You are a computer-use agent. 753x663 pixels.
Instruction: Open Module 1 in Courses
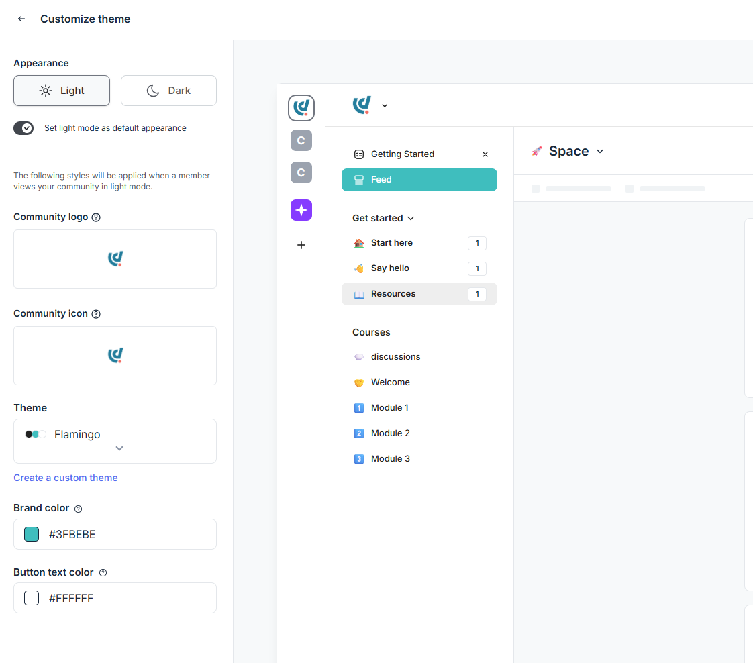click(x=419, y=407)
